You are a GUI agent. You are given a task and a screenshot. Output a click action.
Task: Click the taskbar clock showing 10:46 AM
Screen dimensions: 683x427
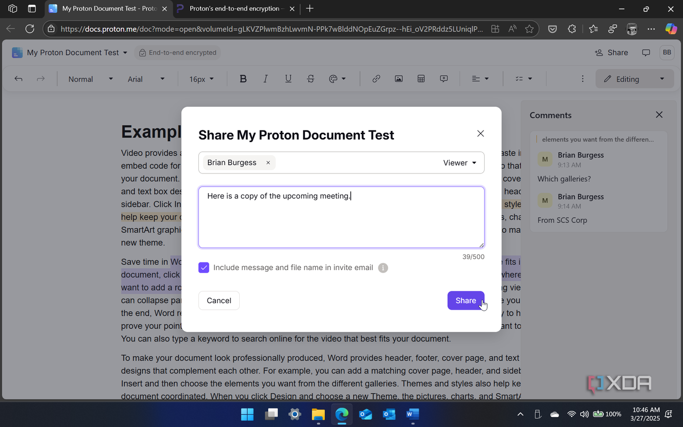tap(646, 414)
